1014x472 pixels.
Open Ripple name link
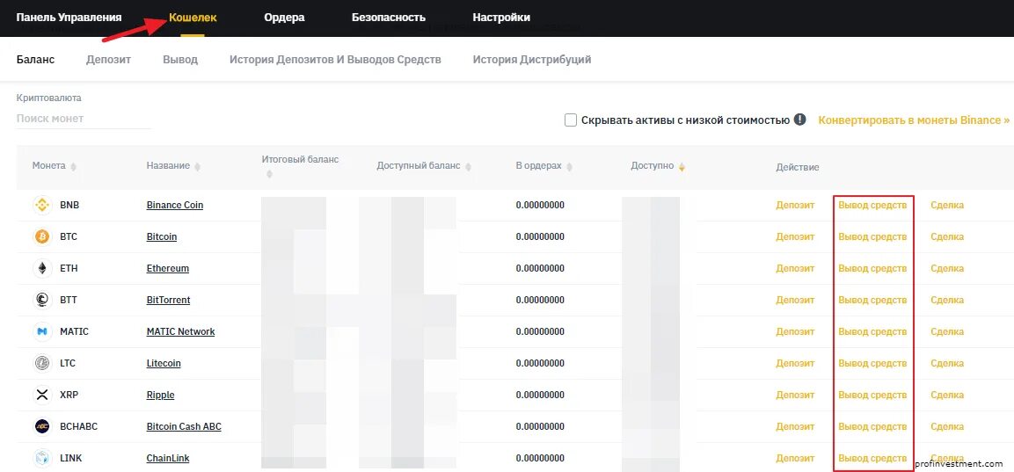tap(160, 395)
